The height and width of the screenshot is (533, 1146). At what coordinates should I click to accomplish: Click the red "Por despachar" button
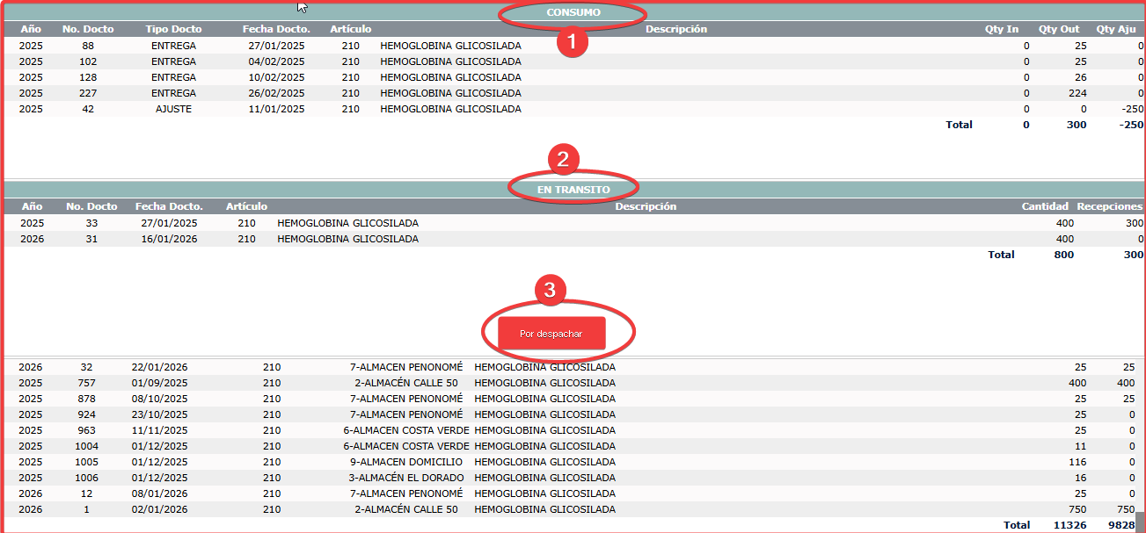(551, 334)
